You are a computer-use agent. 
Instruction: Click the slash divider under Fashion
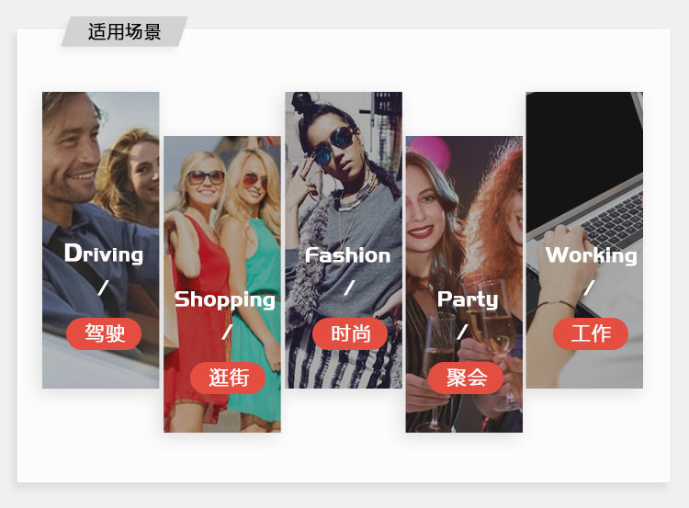pos(349,288)
